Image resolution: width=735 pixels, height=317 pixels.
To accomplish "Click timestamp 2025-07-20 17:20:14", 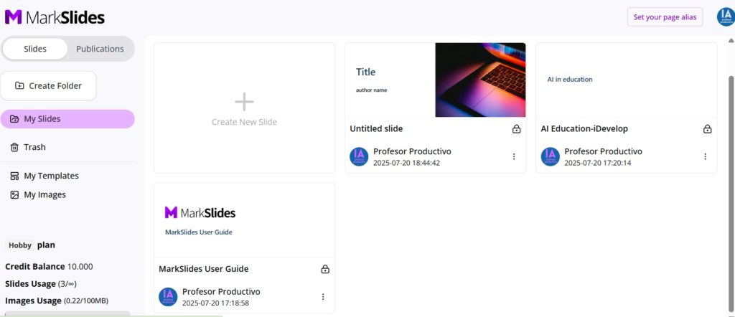I will 598,163.
